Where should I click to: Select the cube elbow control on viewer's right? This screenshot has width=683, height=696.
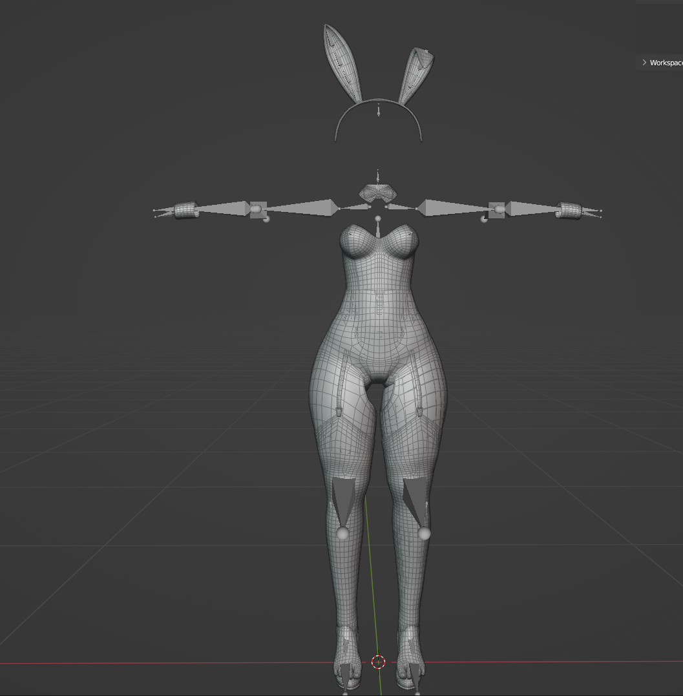tap(497, 209)
